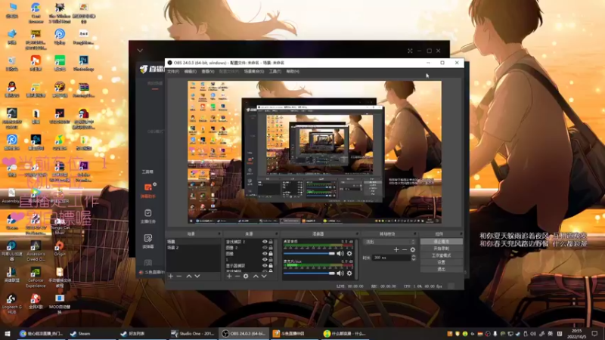
Task: Open the 淡出 transition type dropdown
Action: [x=389, y=242]
